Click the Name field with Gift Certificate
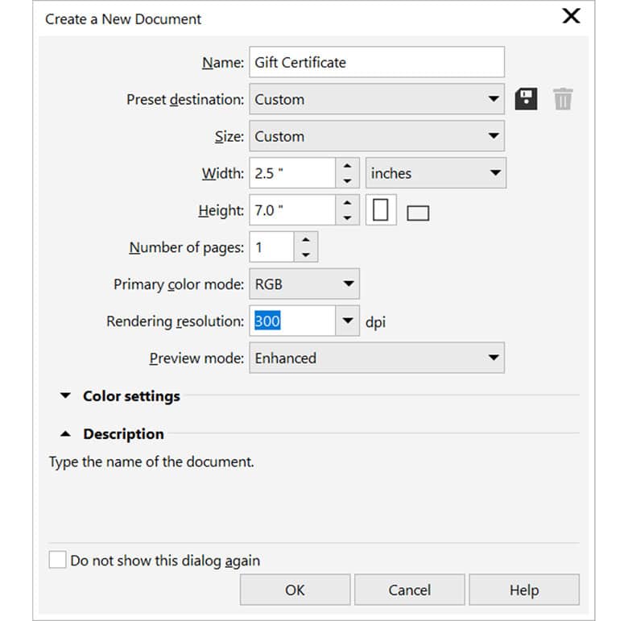The width and height of the screenshot is (628, 621). click(x=377, y=62)
